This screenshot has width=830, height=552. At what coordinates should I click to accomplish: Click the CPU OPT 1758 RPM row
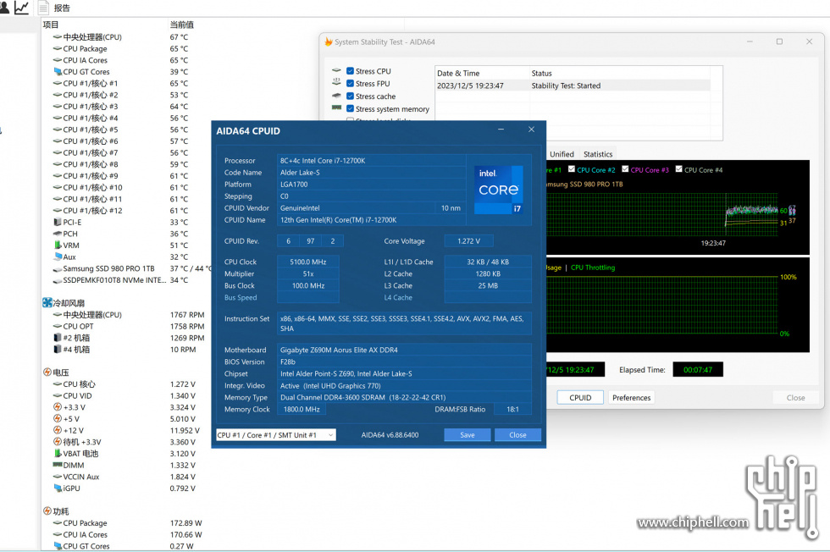pos(129,327)
